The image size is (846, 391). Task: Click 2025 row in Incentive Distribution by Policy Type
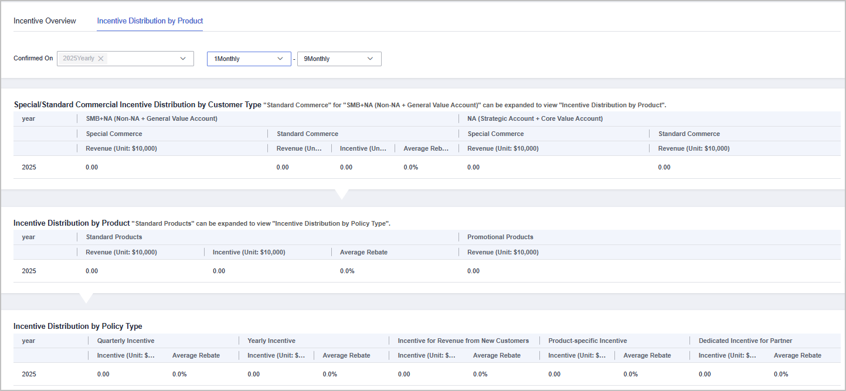(x=29, y=375)
